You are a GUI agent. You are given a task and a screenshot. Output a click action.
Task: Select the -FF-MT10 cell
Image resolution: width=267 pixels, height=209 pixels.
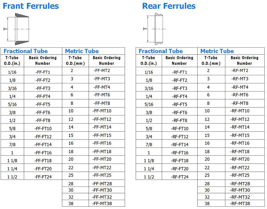[102, 111]
